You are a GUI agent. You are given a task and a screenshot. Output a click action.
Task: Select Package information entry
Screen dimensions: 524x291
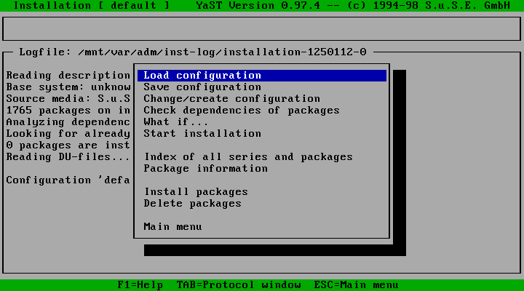[205, 169]
